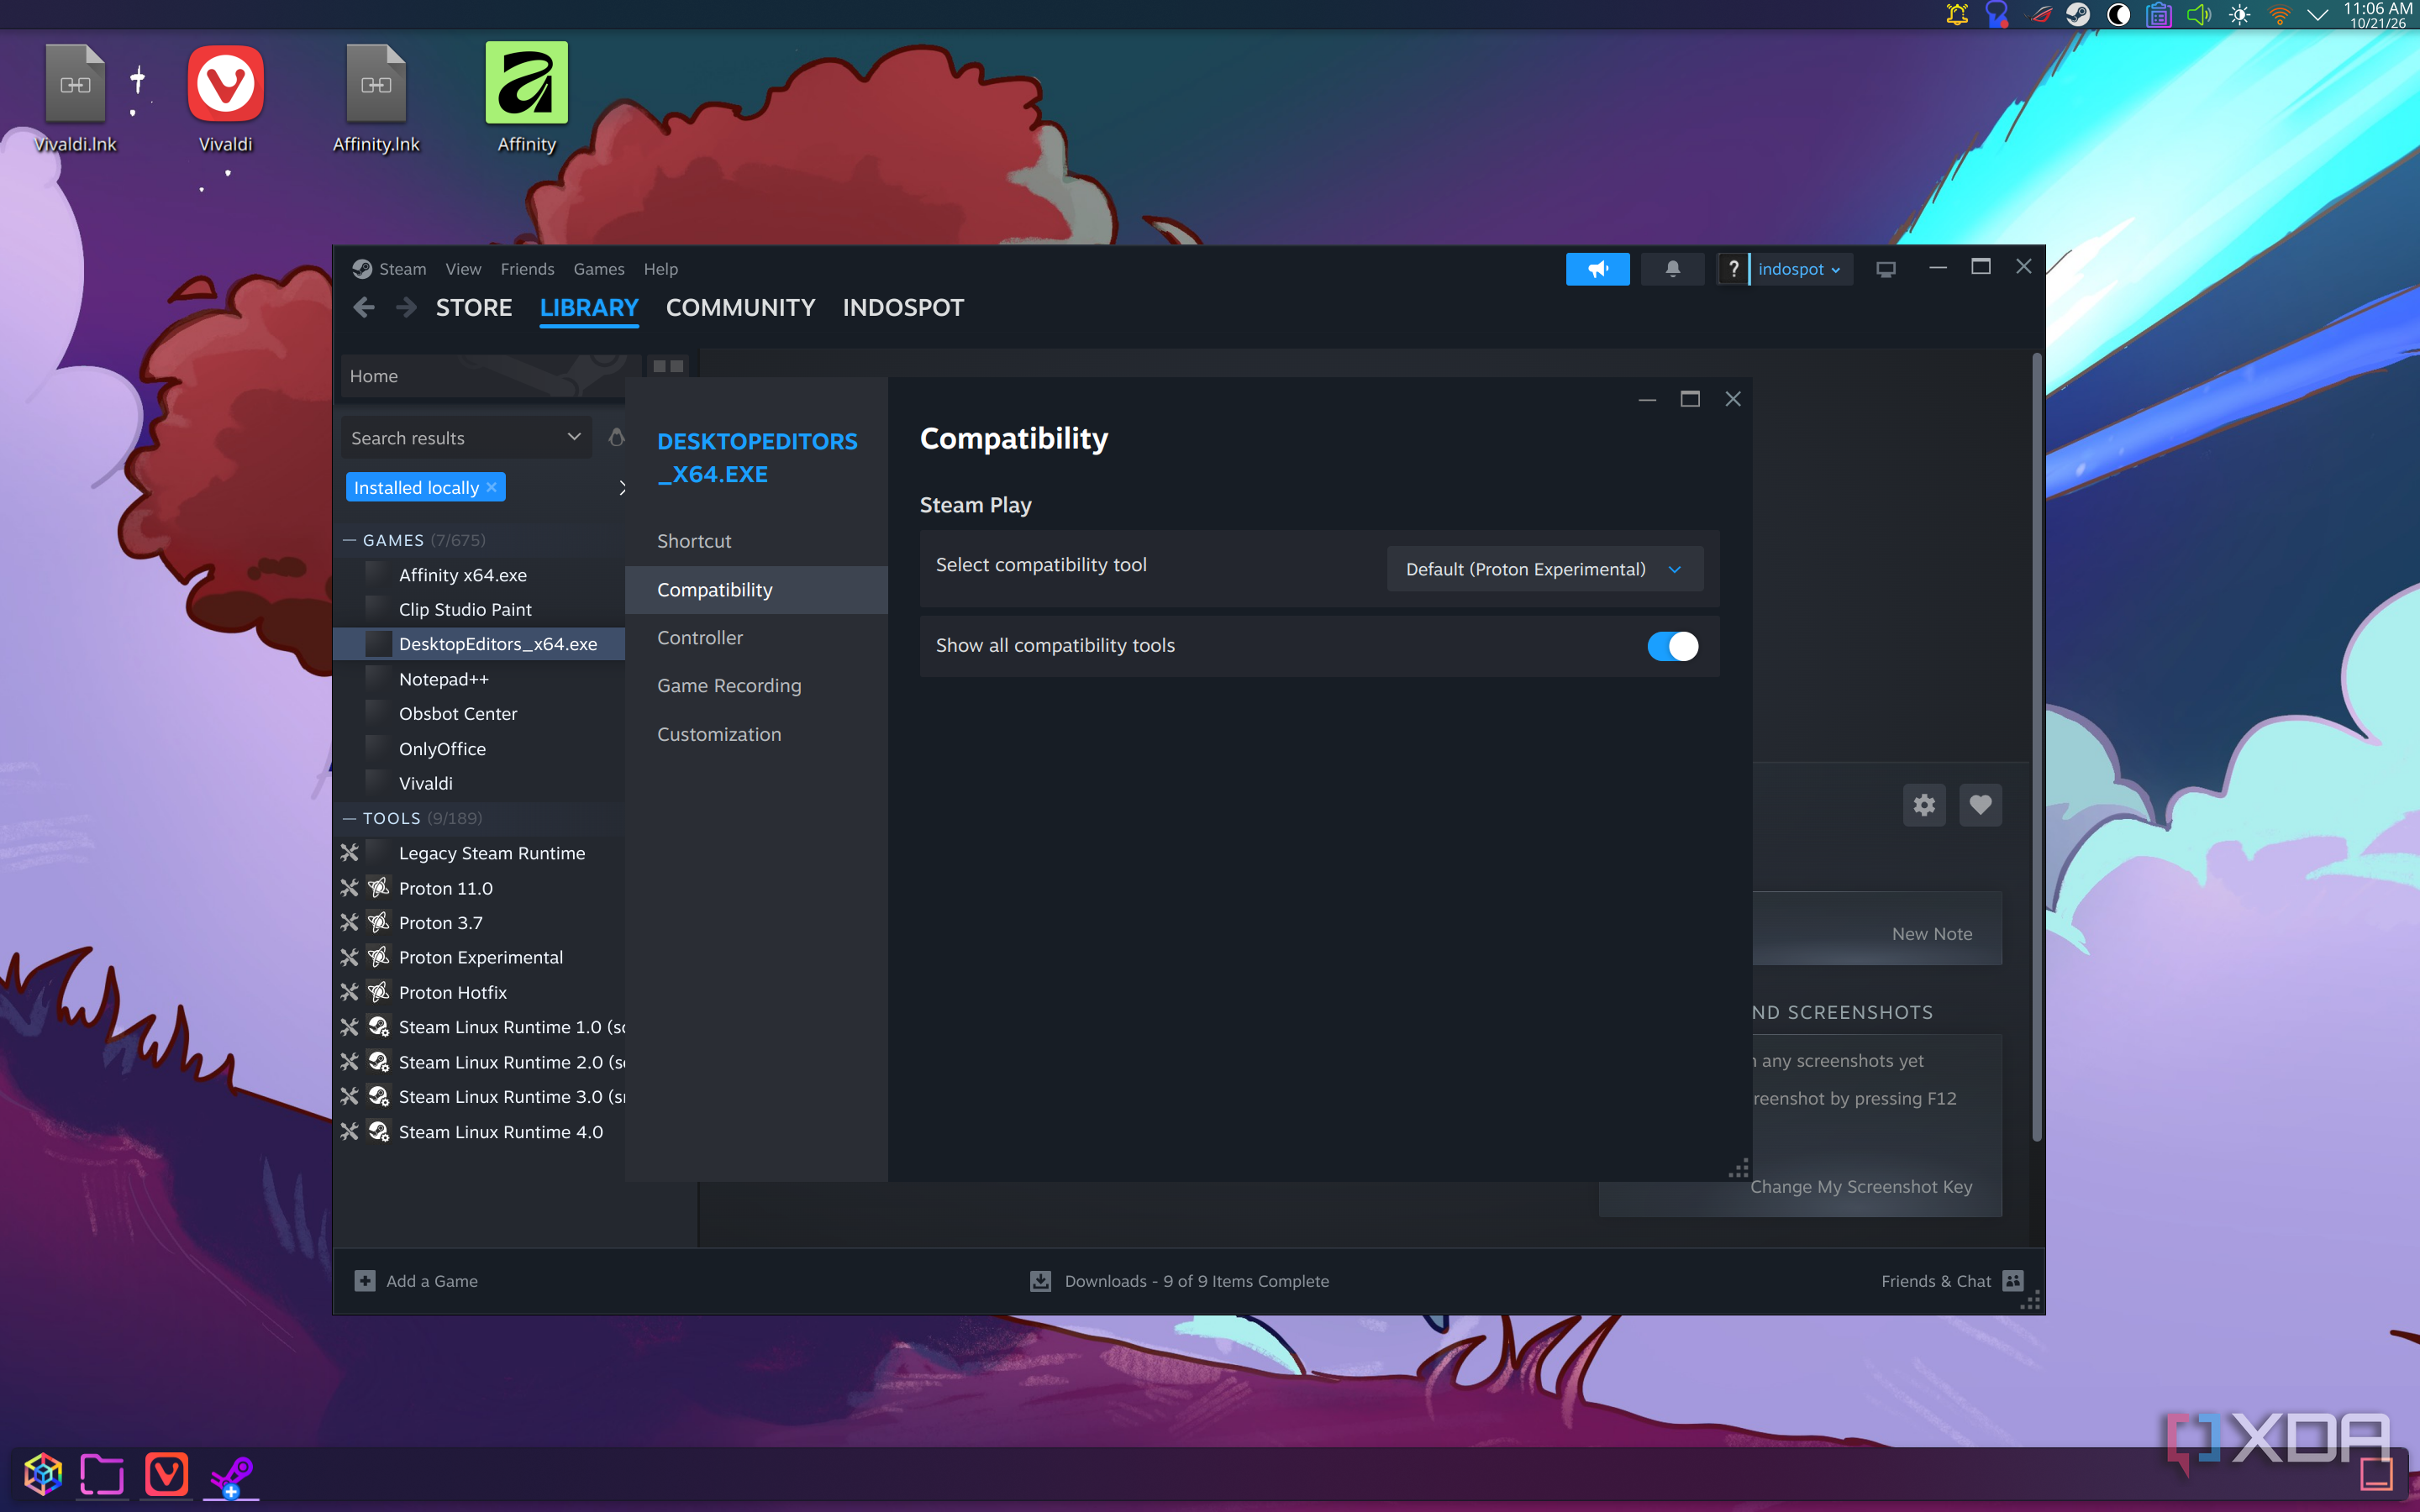This screenshot has height=1512, width=2420.
Task: Select Clip Studio Paint in library
Action: pyautogui.click(x=480, y=609)
